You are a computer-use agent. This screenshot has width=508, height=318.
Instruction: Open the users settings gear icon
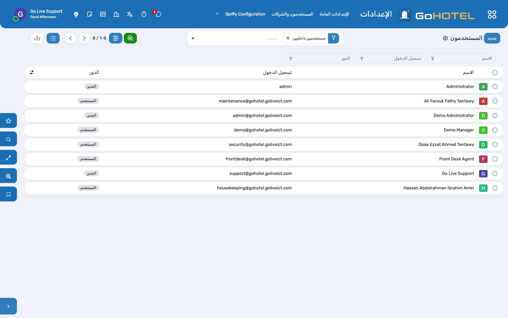click(x=445, y=38)
